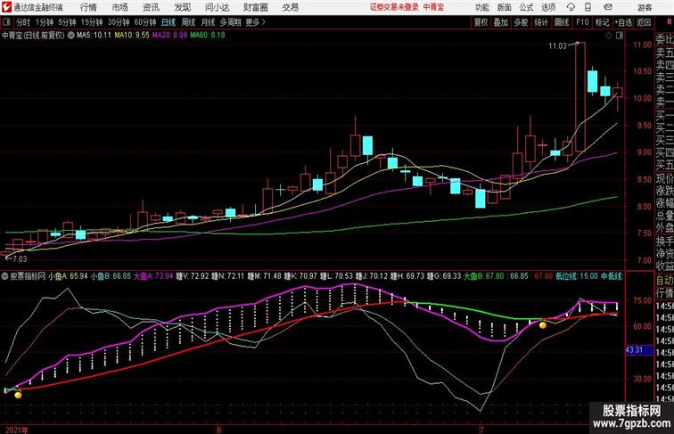Switch to the 1分钟 period tab
This screenshot has width=674, height=434.
[45, 22]
